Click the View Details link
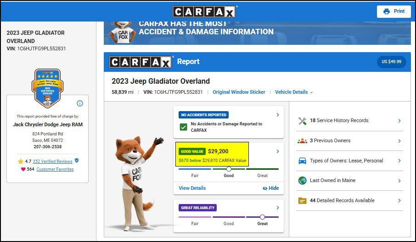The image size is (416, 242). click(192, 188)
